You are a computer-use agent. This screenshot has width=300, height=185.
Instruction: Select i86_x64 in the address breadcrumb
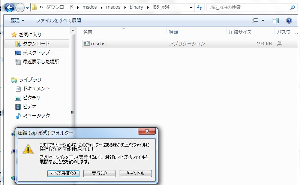pyautogui.click(x=161, y=7)
